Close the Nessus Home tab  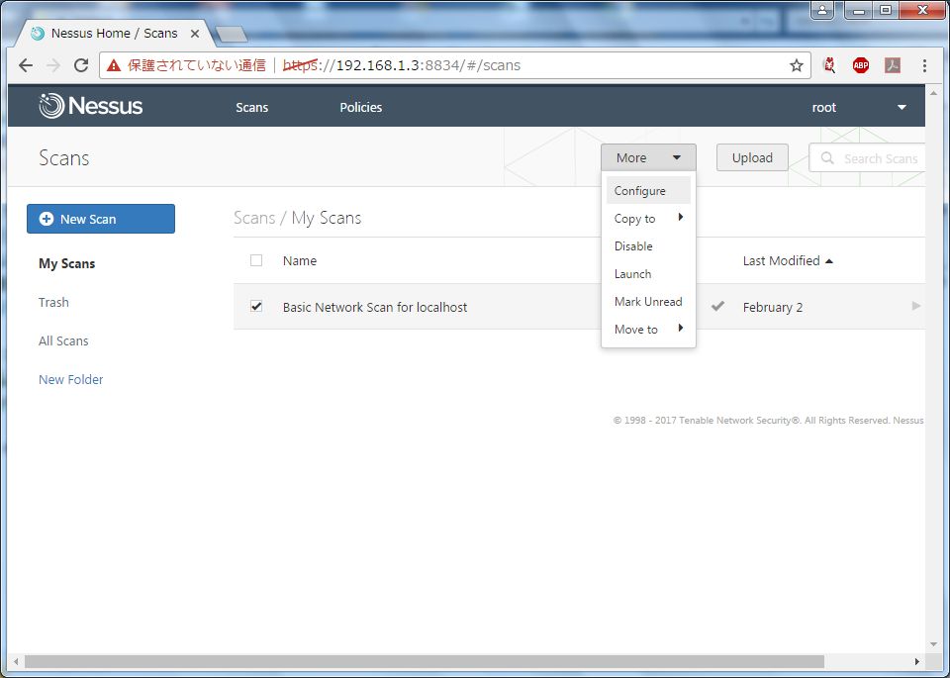tap(195, 34)
